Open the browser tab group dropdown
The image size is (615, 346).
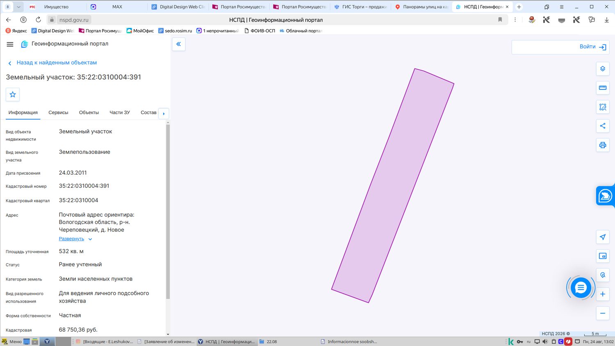point(19,7)
